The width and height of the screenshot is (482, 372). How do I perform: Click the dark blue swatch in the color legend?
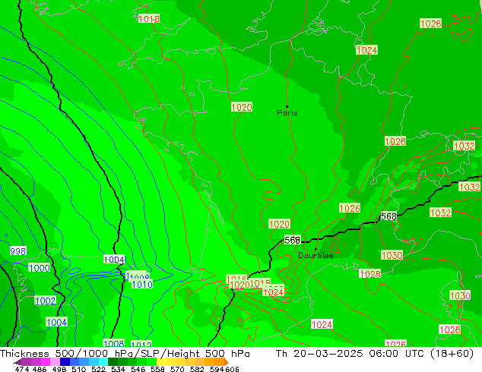(x=65, y=361)
